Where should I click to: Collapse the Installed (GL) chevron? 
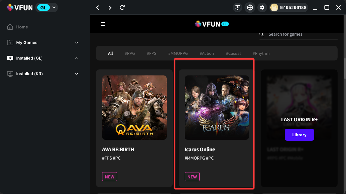click(x=77, y=58)
